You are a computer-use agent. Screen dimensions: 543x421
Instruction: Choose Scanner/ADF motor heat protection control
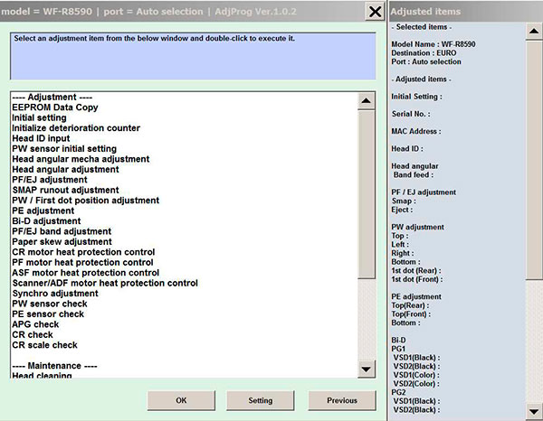[105, 283]
